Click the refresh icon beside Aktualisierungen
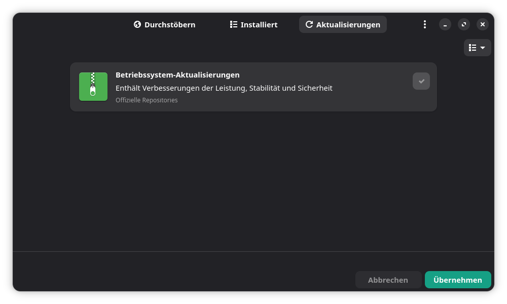 tap(309, 24)
